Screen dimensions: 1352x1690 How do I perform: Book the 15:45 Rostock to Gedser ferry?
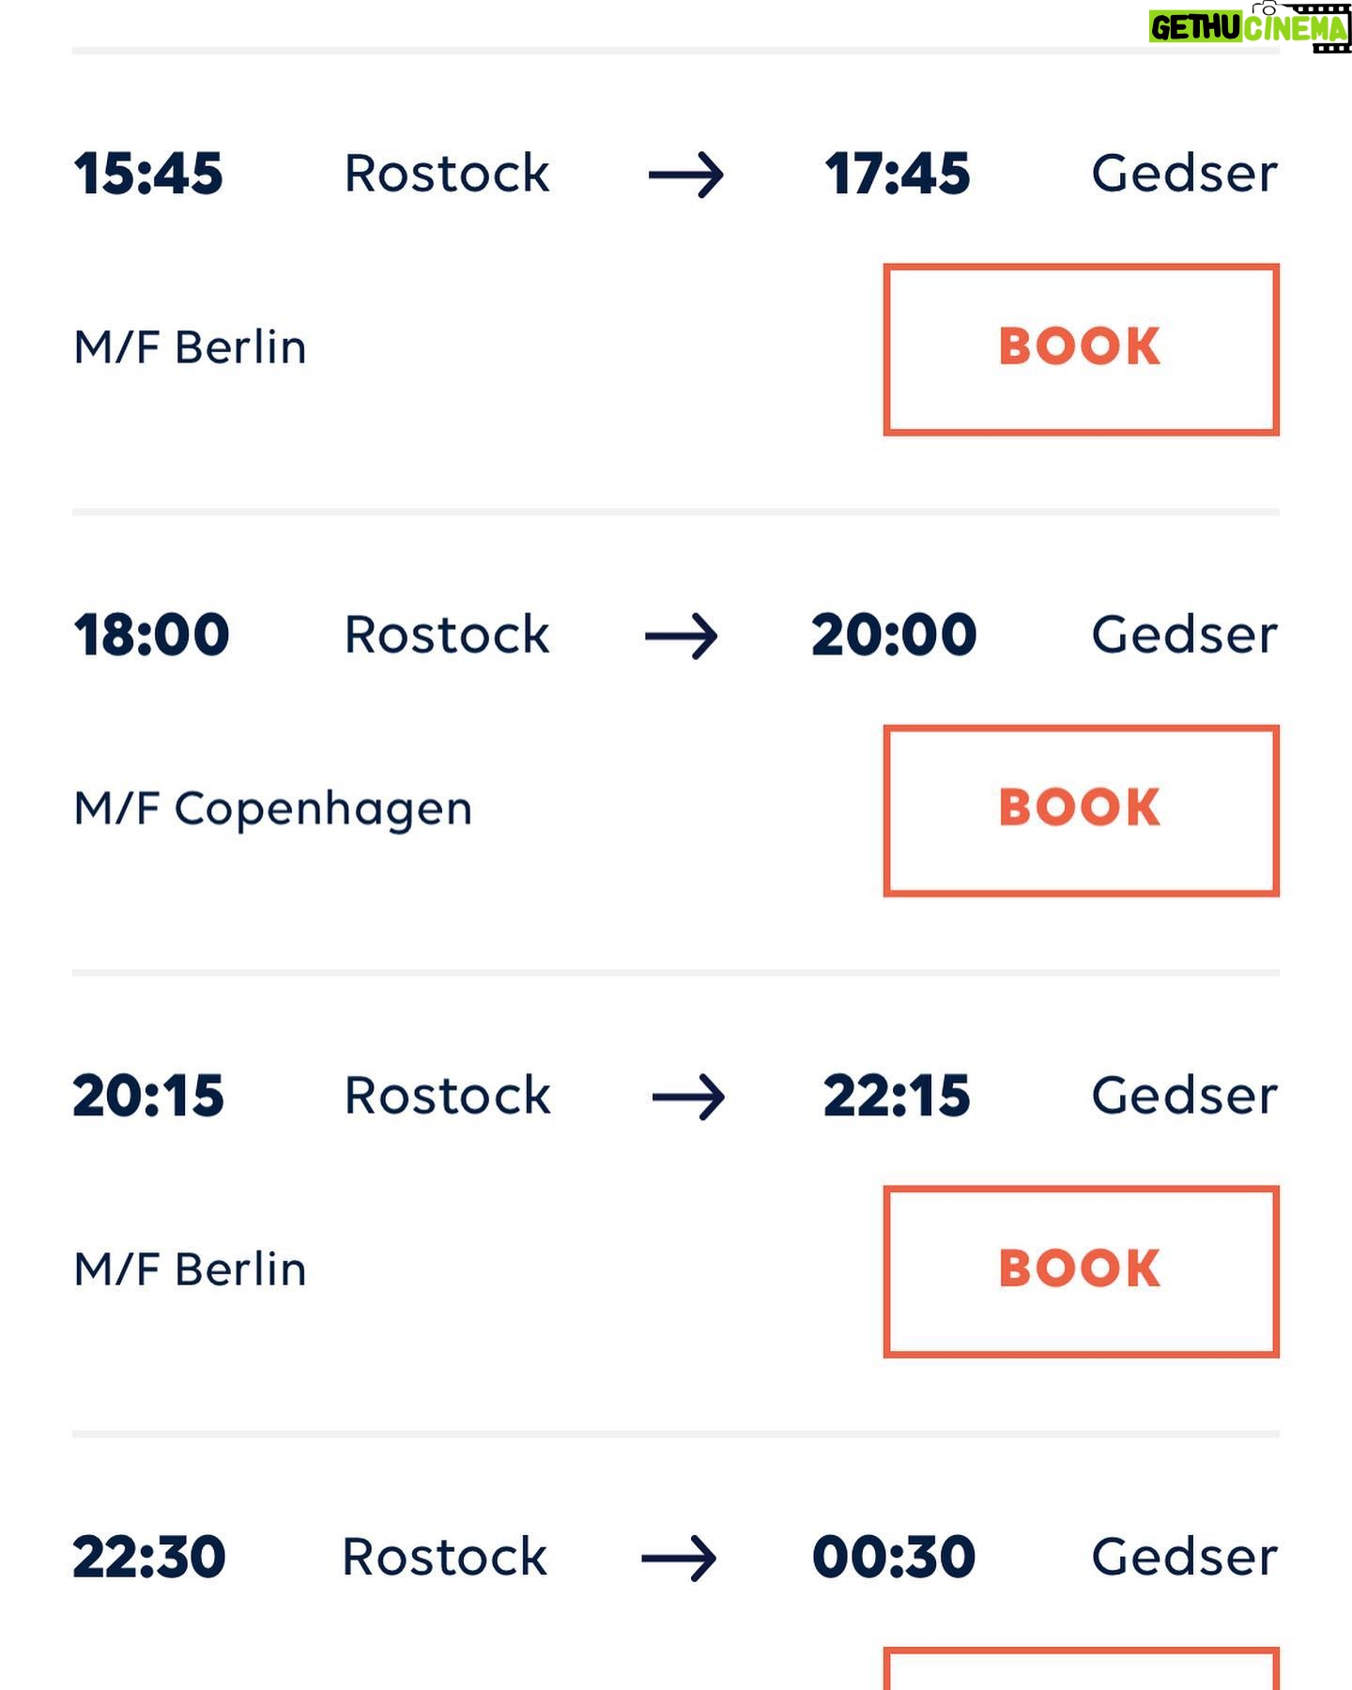tap(1081, 349)
